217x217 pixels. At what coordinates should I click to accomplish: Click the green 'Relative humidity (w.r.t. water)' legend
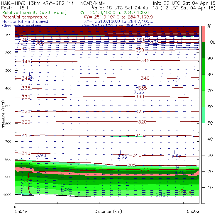point(35,13)
